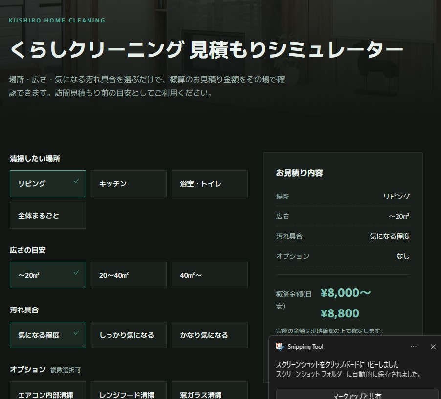Screen dimensions: 441x399
Task: Select the 浴室・トイレ location option
Action: pos(210,184)
